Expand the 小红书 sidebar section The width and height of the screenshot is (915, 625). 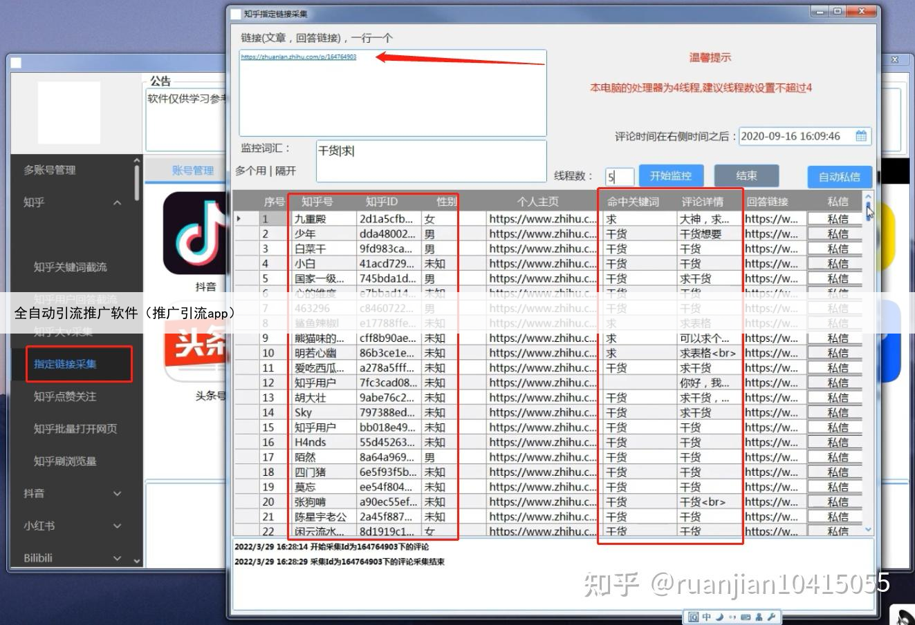coord(117,526)
